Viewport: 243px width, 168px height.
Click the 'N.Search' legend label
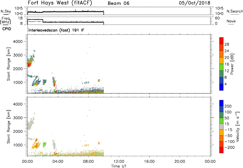point(234,11)
